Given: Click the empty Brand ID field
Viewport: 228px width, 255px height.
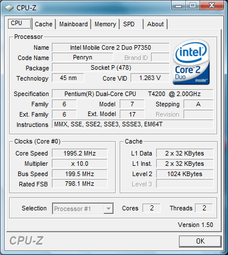Looking at the screenshot, I should [160, 57].
